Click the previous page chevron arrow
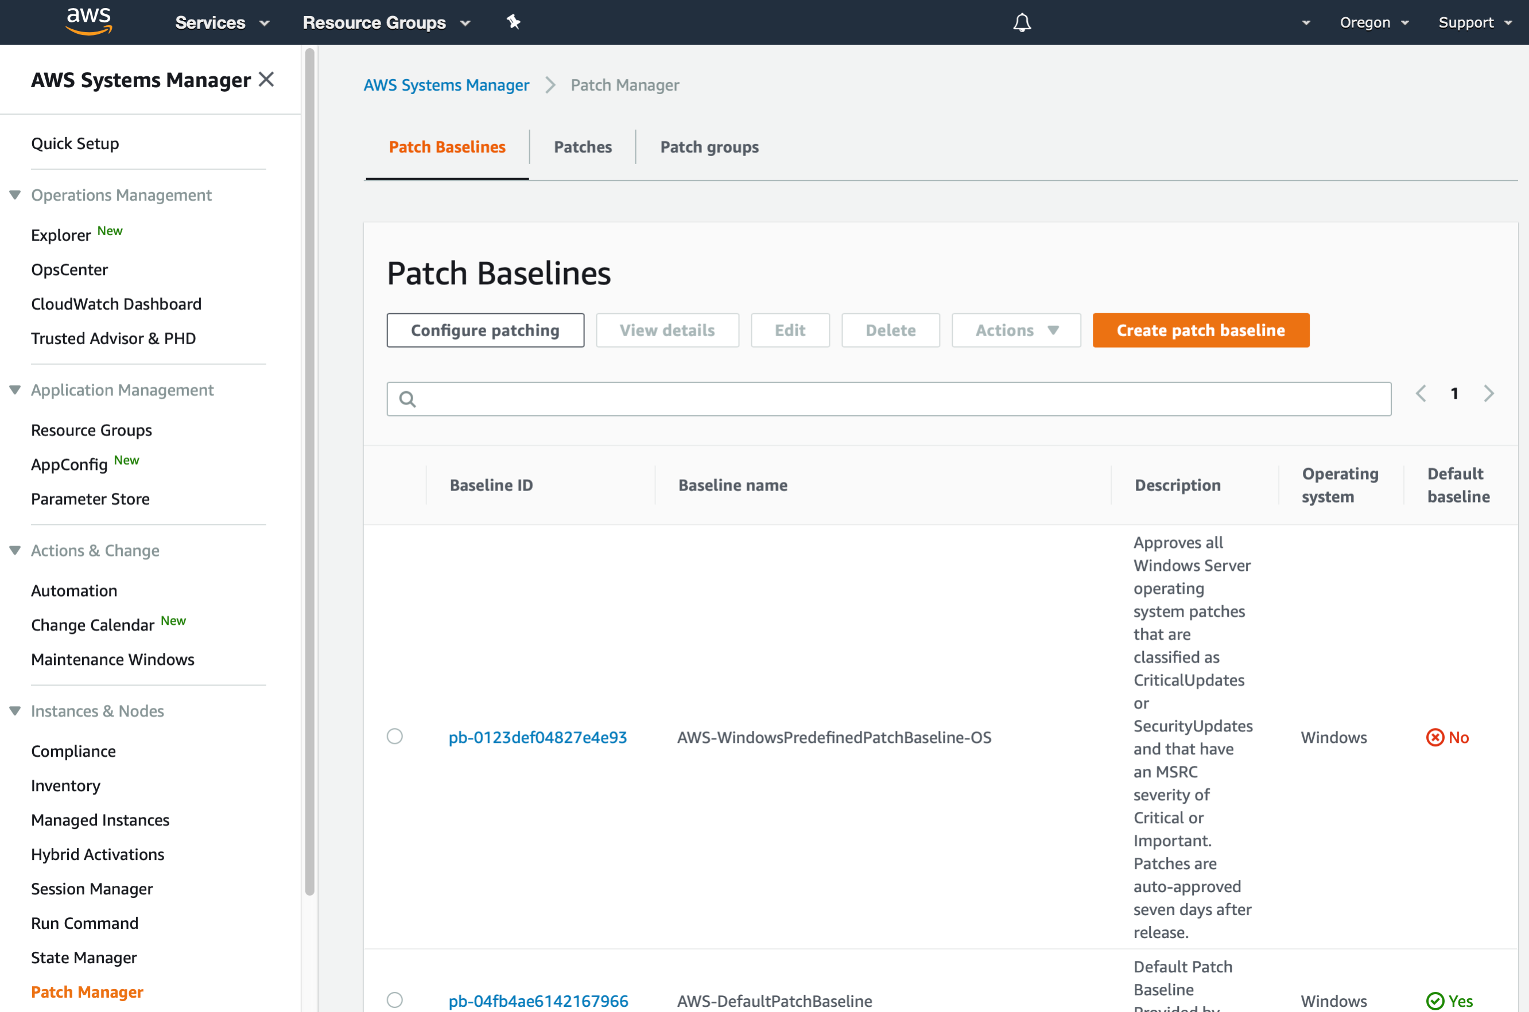 coord(1421,393)
